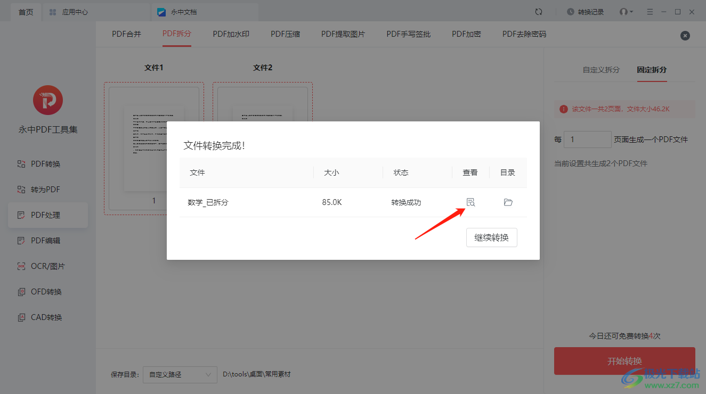This screenshot has height=394, width=706.
Task: Click the 大小 column header
Action: (331, 173)
